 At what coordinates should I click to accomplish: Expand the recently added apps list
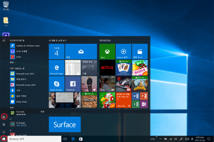13,62
